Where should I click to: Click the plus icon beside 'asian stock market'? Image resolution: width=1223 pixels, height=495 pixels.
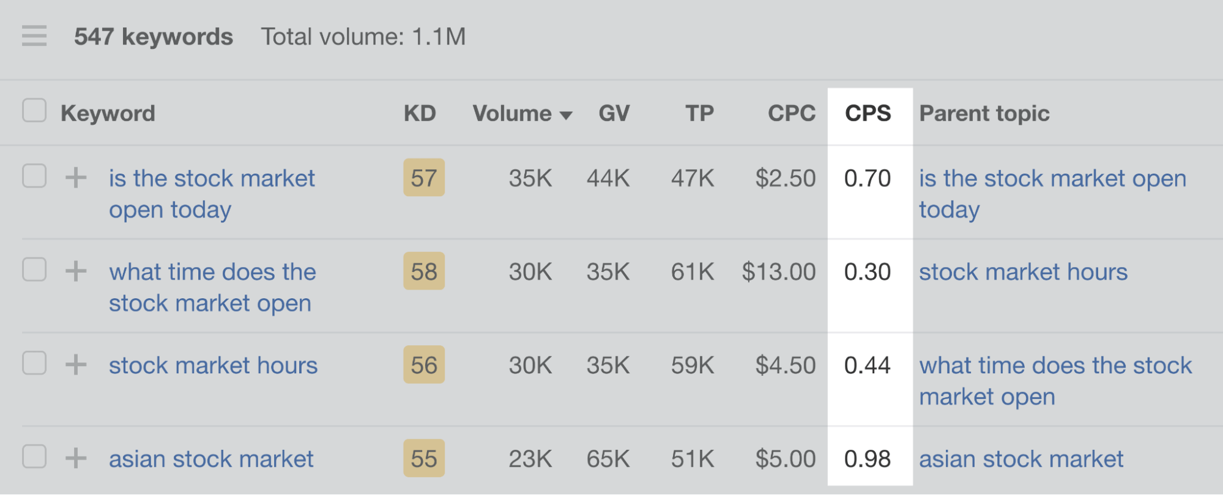pyautogui.click(x=76, y=458)
